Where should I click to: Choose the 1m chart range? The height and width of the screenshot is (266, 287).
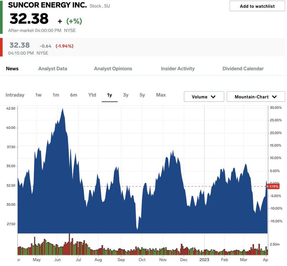click(x=56, y=95)
